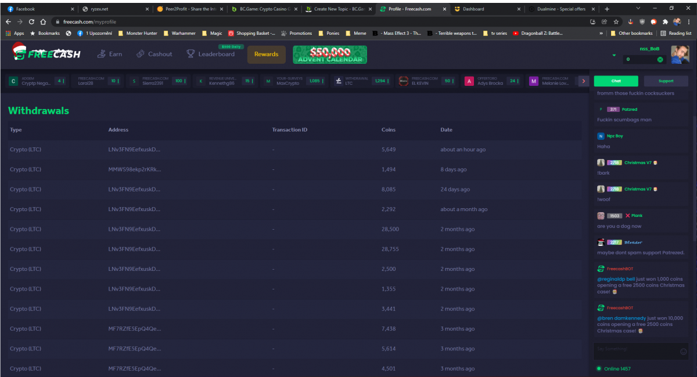Click the nss_BoB profile avatar

point(680,55)
